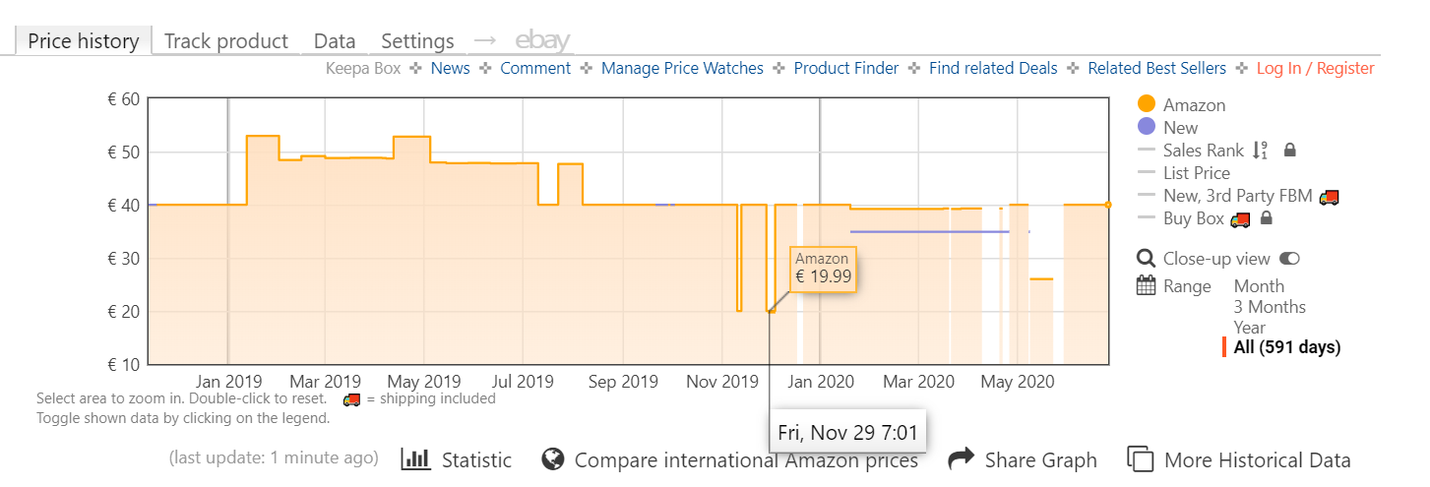Click the More Historical Data copy icon
Screen dimensions: 1430x487
[1140, 459]
